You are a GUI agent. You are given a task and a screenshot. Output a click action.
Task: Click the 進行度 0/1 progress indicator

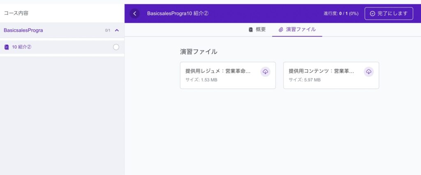tap(341, 14)
